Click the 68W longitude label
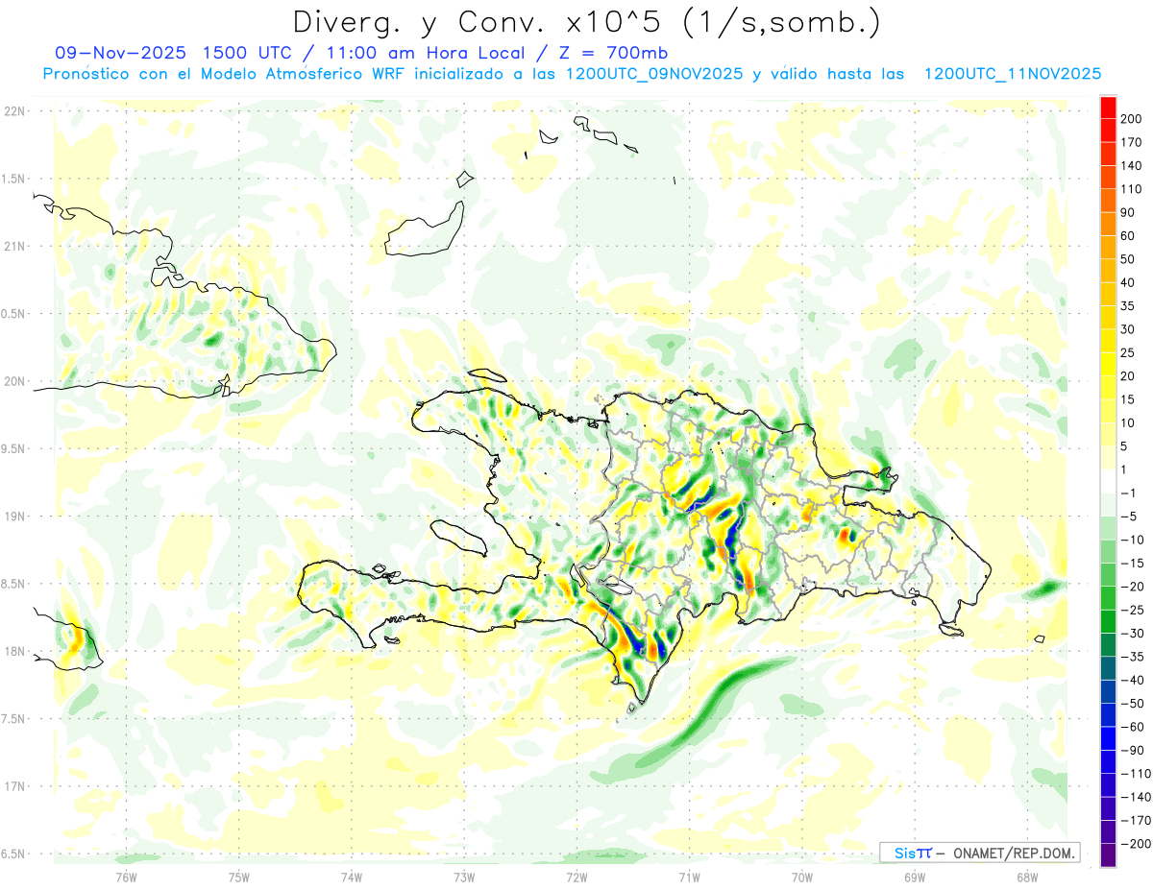The height and width of the screenshot is (890, 1153). pyautogui.click(x=1027, y=878)
